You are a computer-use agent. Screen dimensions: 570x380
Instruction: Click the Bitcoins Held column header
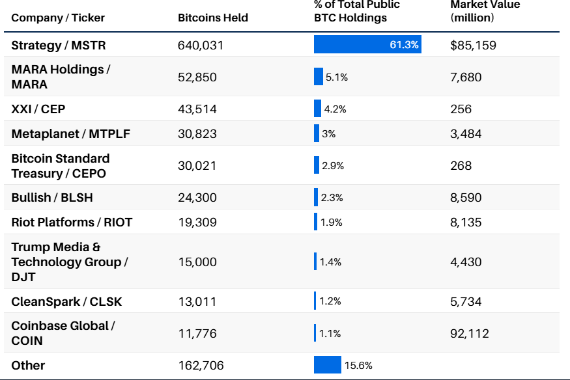(x=213, y=18)
